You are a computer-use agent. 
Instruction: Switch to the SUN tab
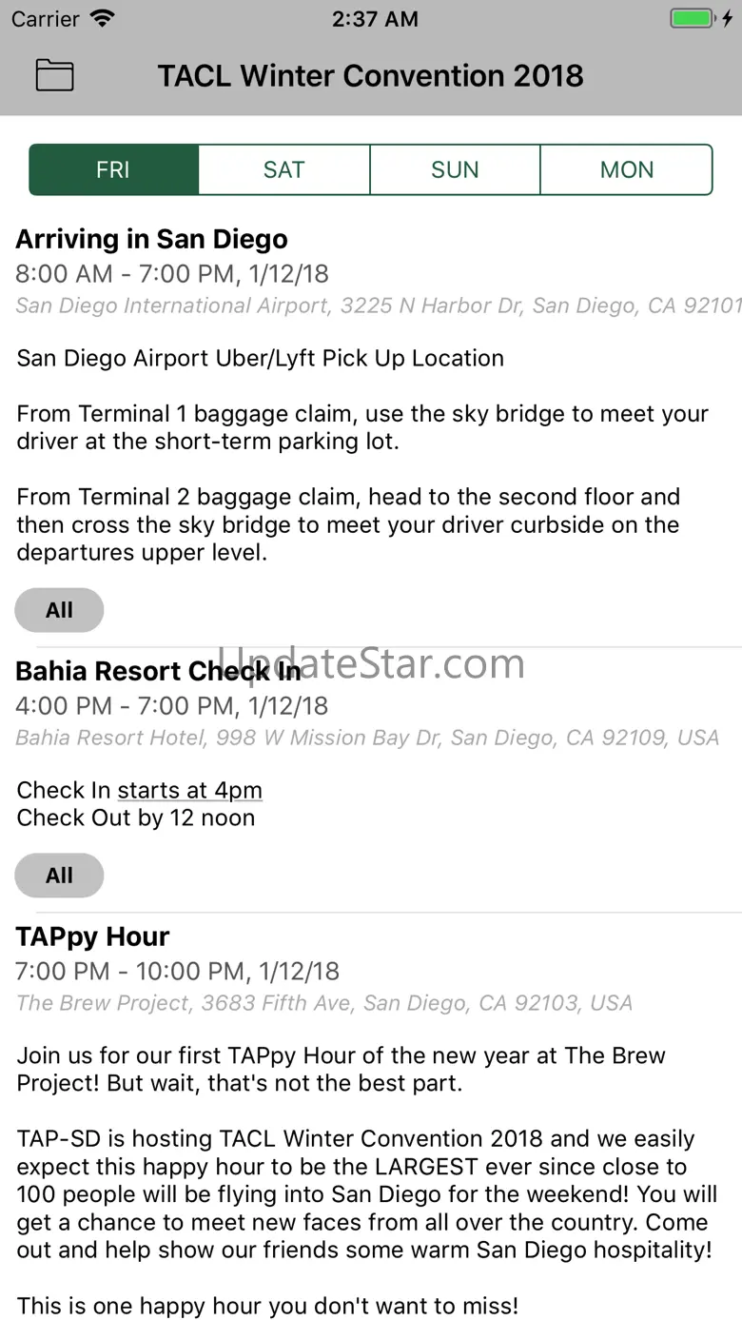(x=455, y=170)
